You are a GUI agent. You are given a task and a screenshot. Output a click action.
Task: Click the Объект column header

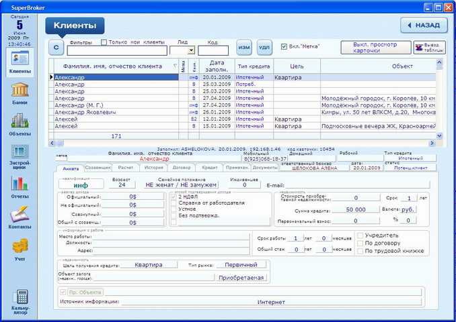pos(379,66)
